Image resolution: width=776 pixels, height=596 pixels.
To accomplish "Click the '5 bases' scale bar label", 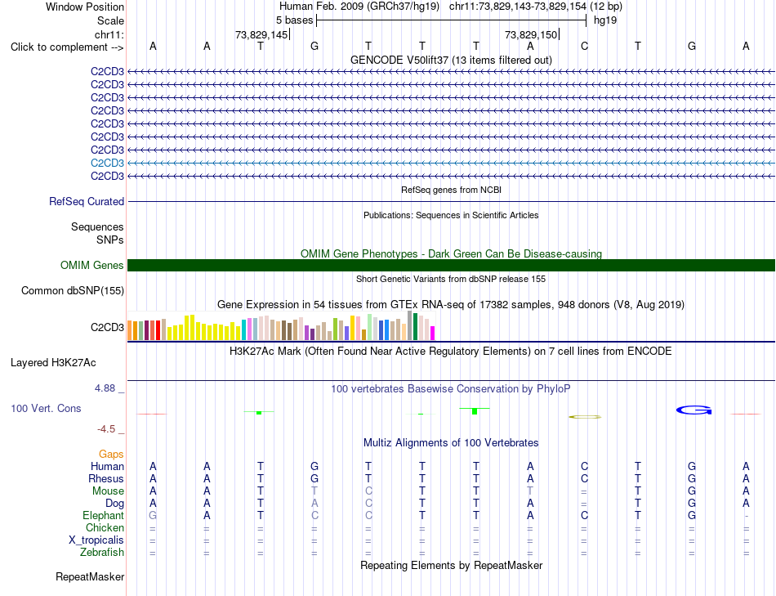I will (294, 20).
